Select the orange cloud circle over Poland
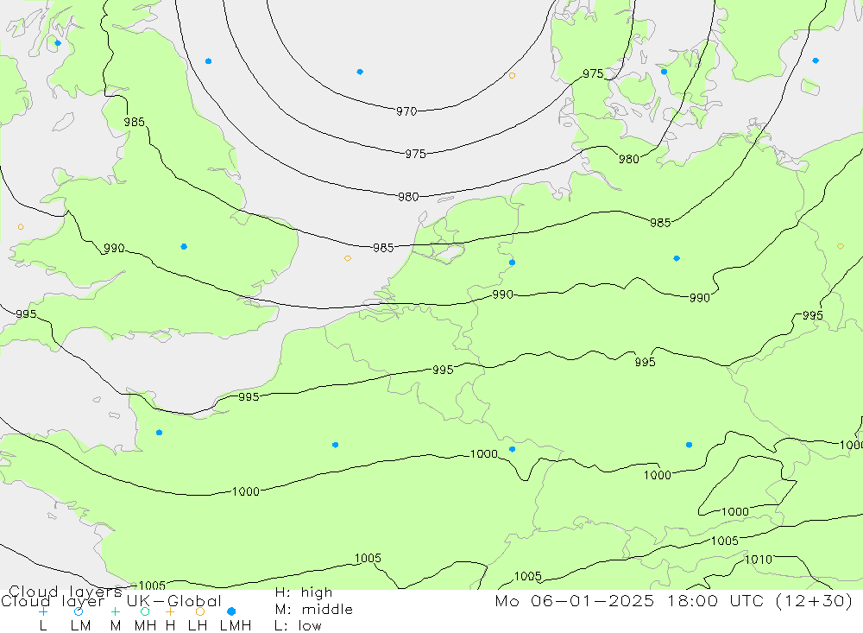 [841, 246]
